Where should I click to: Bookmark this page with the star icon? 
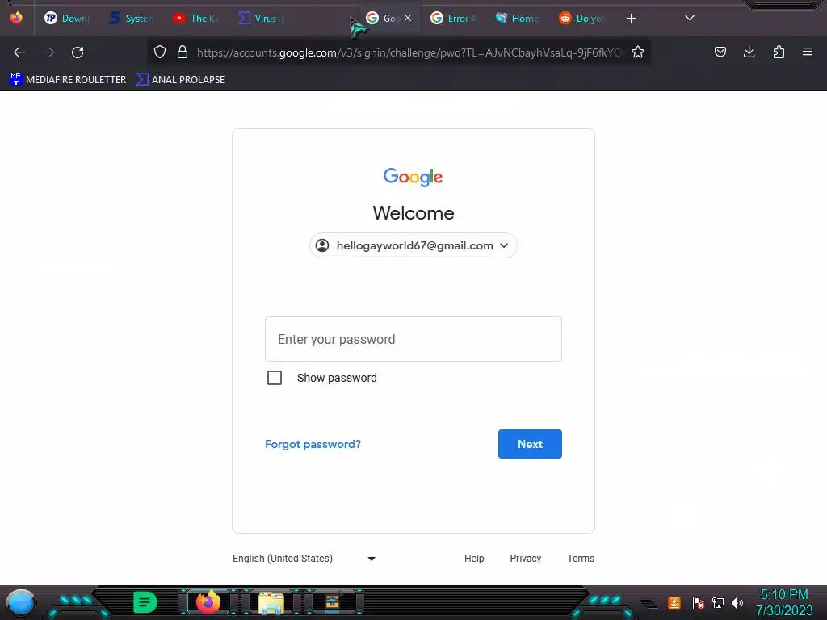click(638, 52)
